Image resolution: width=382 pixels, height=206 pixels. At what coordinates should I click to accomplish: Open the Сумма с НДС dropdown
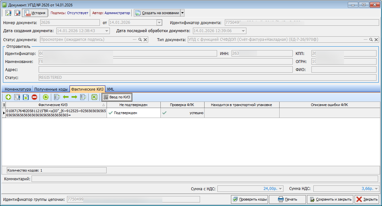(280, 189)
